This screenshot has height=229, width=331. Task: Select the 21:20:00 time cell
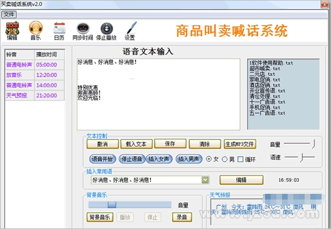pyautogui.click(x=49, y=95)
